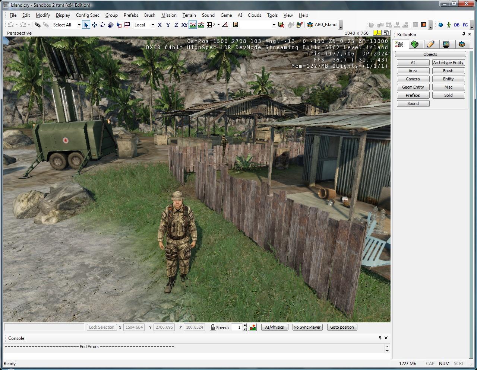Open the Character Editor figure icon
Image resolution: width=477 pixels, height=370 pixels.
(449, 25)
